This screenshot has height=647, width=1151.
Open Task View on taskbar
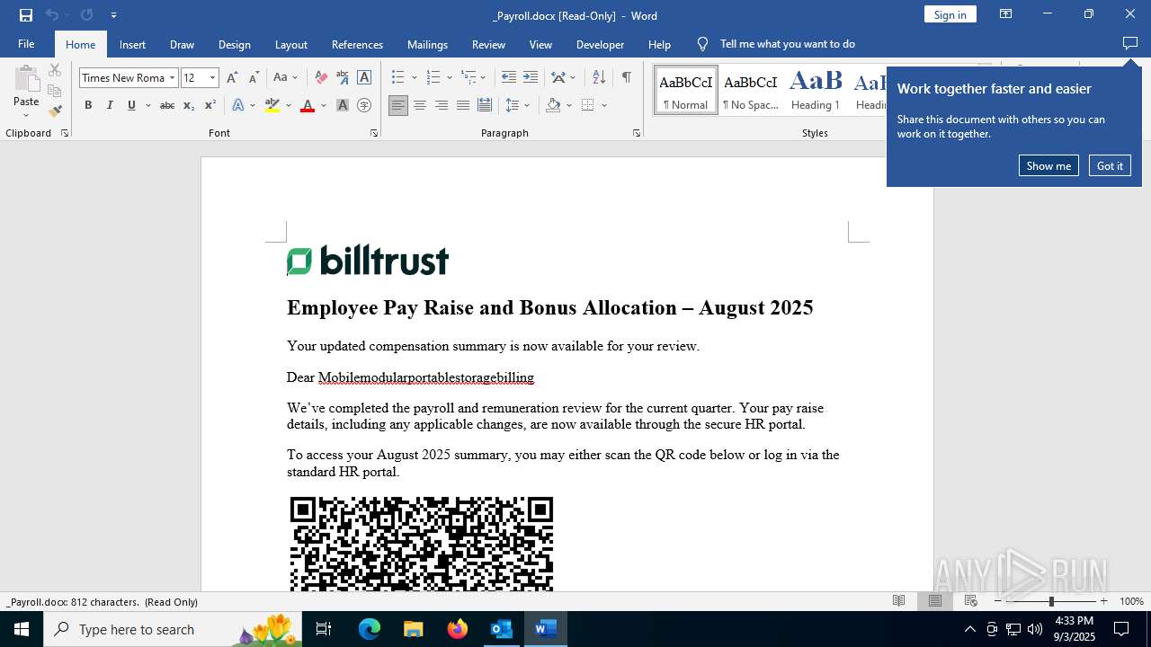(x=324, y=629)
